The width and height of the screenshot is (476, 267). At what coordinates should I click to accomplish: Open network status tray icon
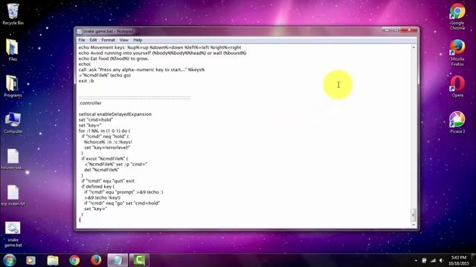[x=433, y=260]
